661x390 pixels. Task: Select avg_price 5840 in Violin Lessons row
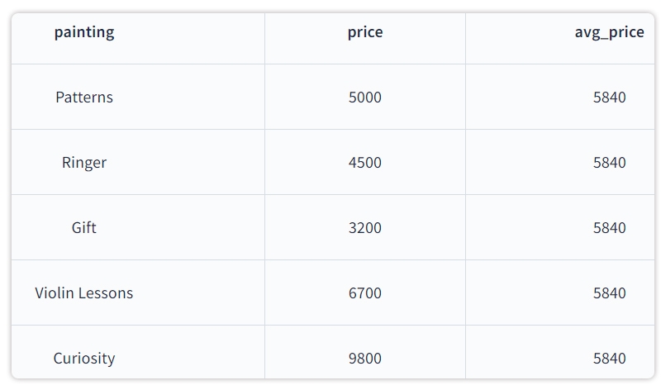coord(609,293)
